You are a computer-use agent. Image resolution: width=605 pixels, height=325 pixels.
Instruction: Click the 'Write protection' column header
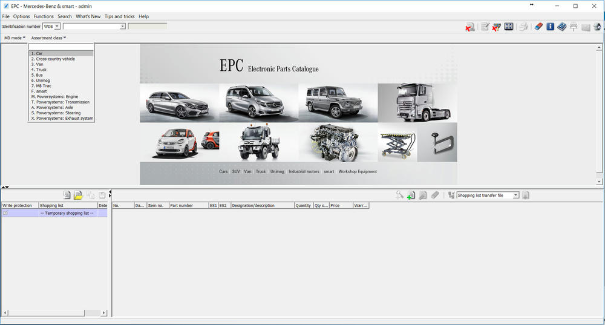(20, 205)
